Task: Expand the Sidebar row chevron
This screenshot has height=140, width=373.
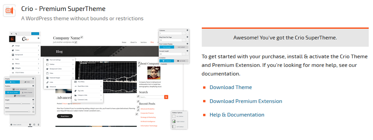Action: tap(73, 64)
